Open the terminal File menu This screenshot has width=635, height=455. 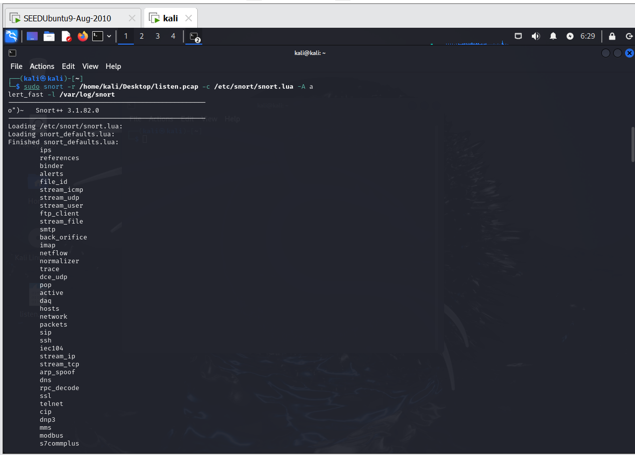click(16, 66)
